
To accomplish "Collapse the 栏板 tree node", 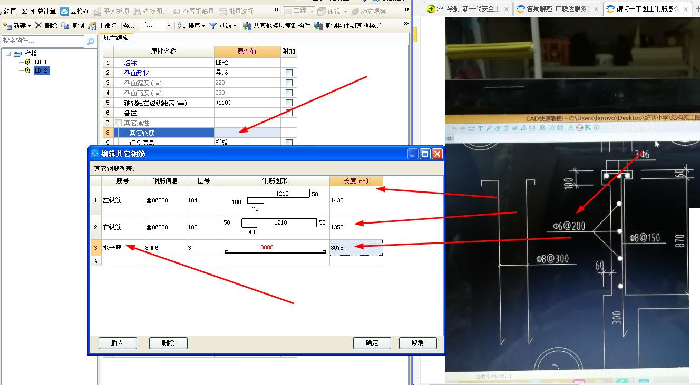I will [8, 54].
